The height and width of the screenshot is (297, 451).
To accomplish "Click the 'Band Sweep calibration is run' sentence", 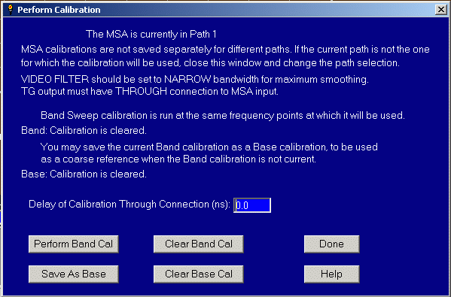I will [x=223, y=116].
